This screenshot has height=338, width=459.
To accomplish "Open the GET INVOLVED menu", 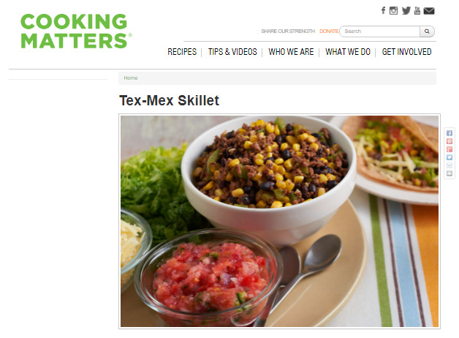I will click(x=406, y=52).
